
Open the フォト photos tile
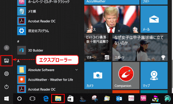coord(154,2)
